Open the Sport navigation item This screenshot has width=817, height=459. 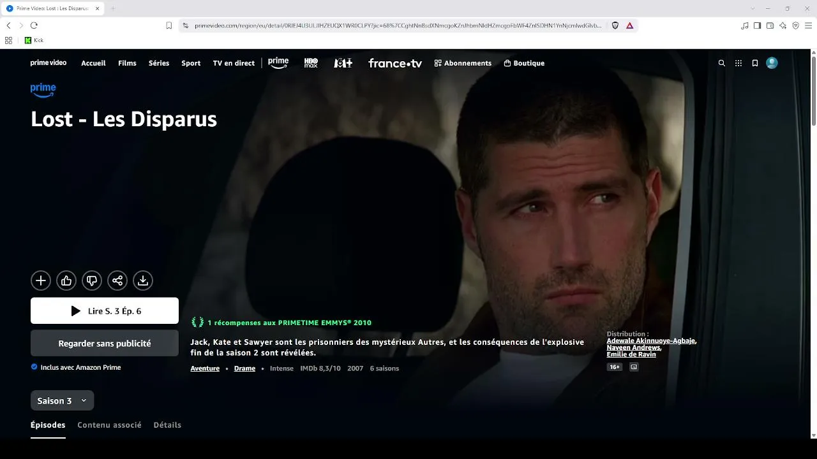191,63
